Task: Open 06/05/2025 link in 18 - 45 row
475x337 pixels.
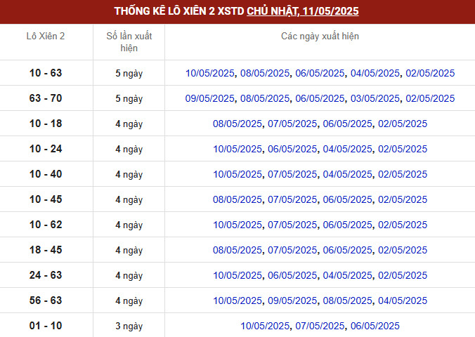Action: pyautogui.click(x=347, y=250)
